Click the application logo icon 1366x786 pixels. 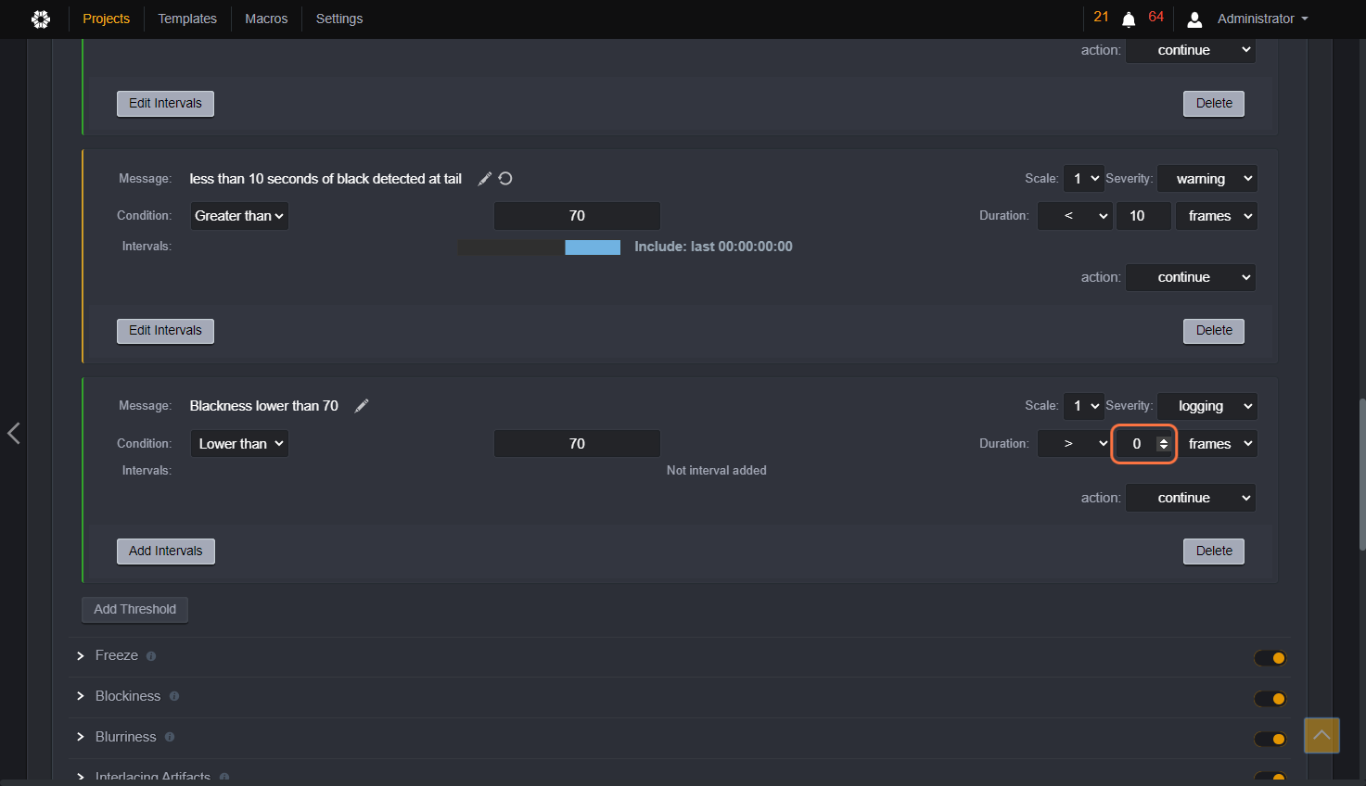(x=41, y=19)
